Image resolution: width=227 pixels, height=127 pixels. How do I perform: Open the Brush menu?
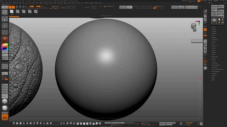(7, 3)
